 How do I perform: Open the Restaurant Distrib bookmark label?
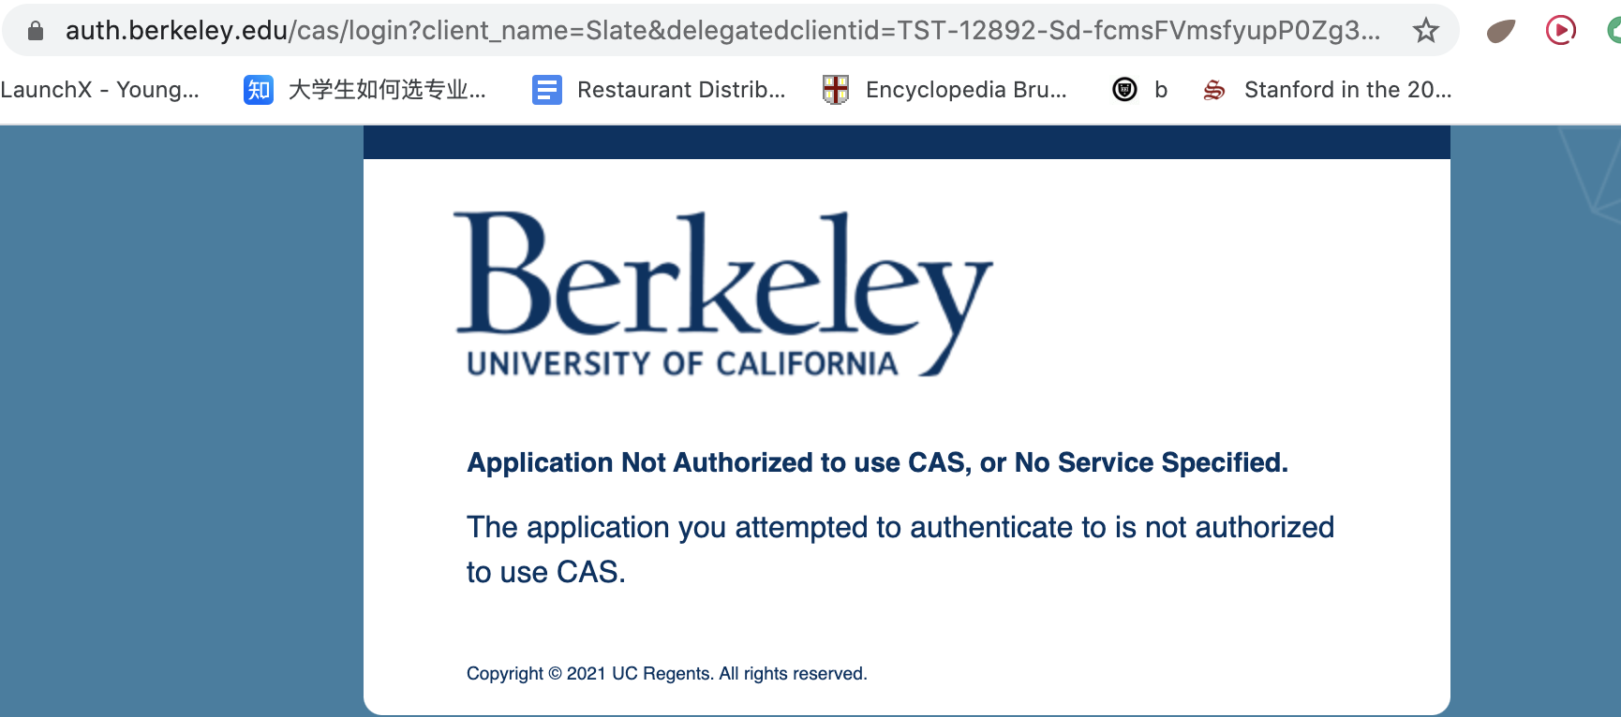(x=681, y=90)
